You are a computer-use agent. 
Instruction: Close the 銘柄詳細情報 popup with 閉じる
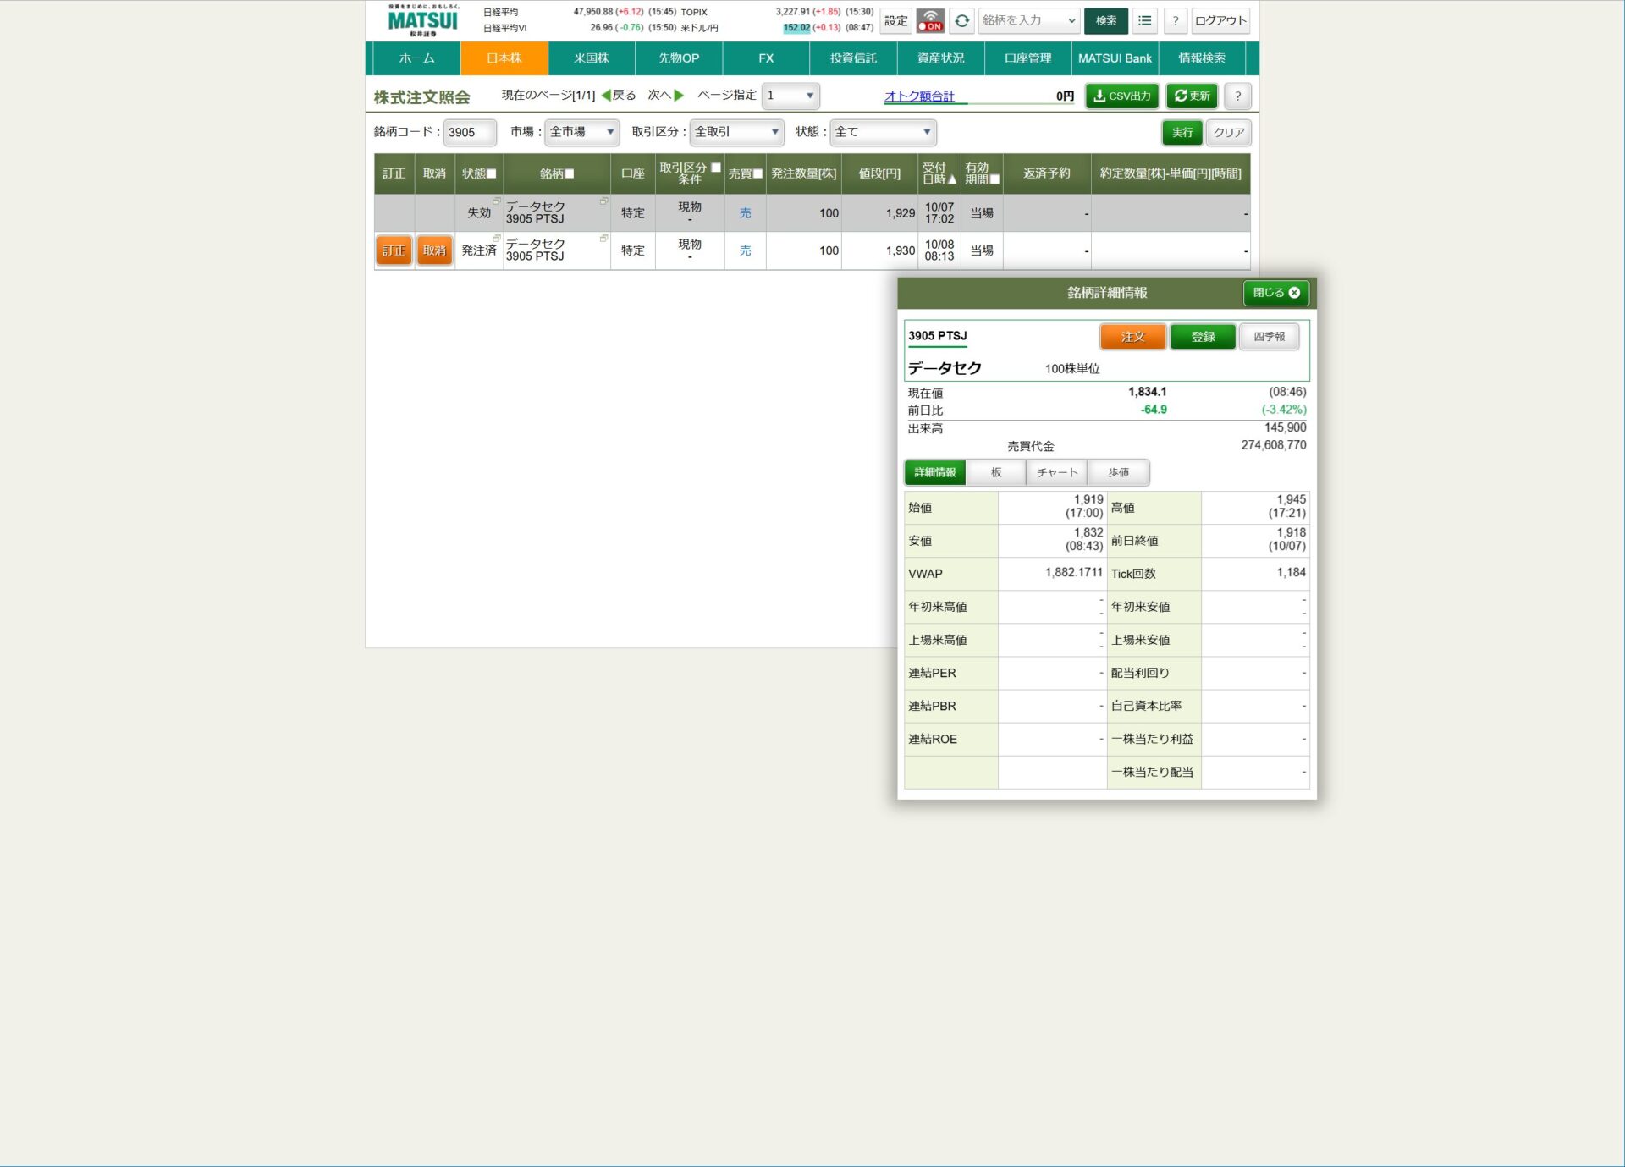pyautogui.click(x=1275, y=293)
